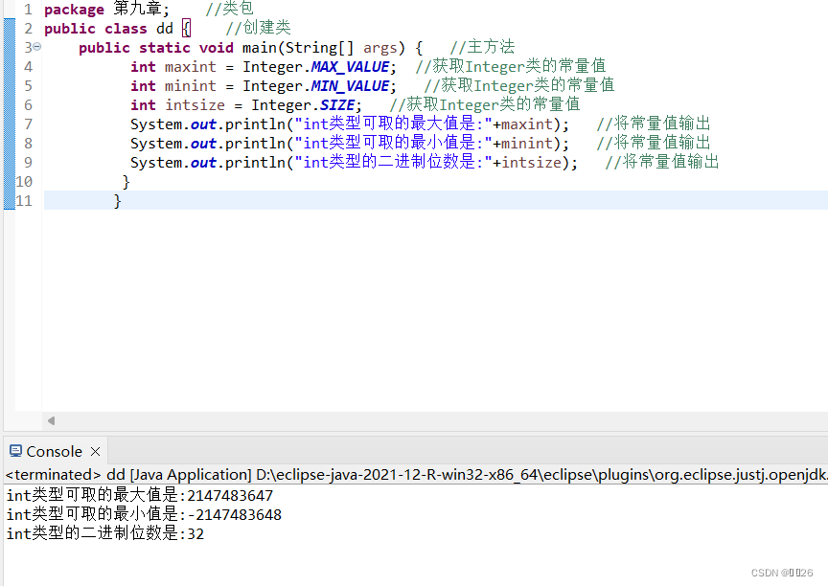Image resolution: width=828 pixels, height=586 pixels.
Task: Click line number 9 in the gutter
Action: [x=28, y=163]
